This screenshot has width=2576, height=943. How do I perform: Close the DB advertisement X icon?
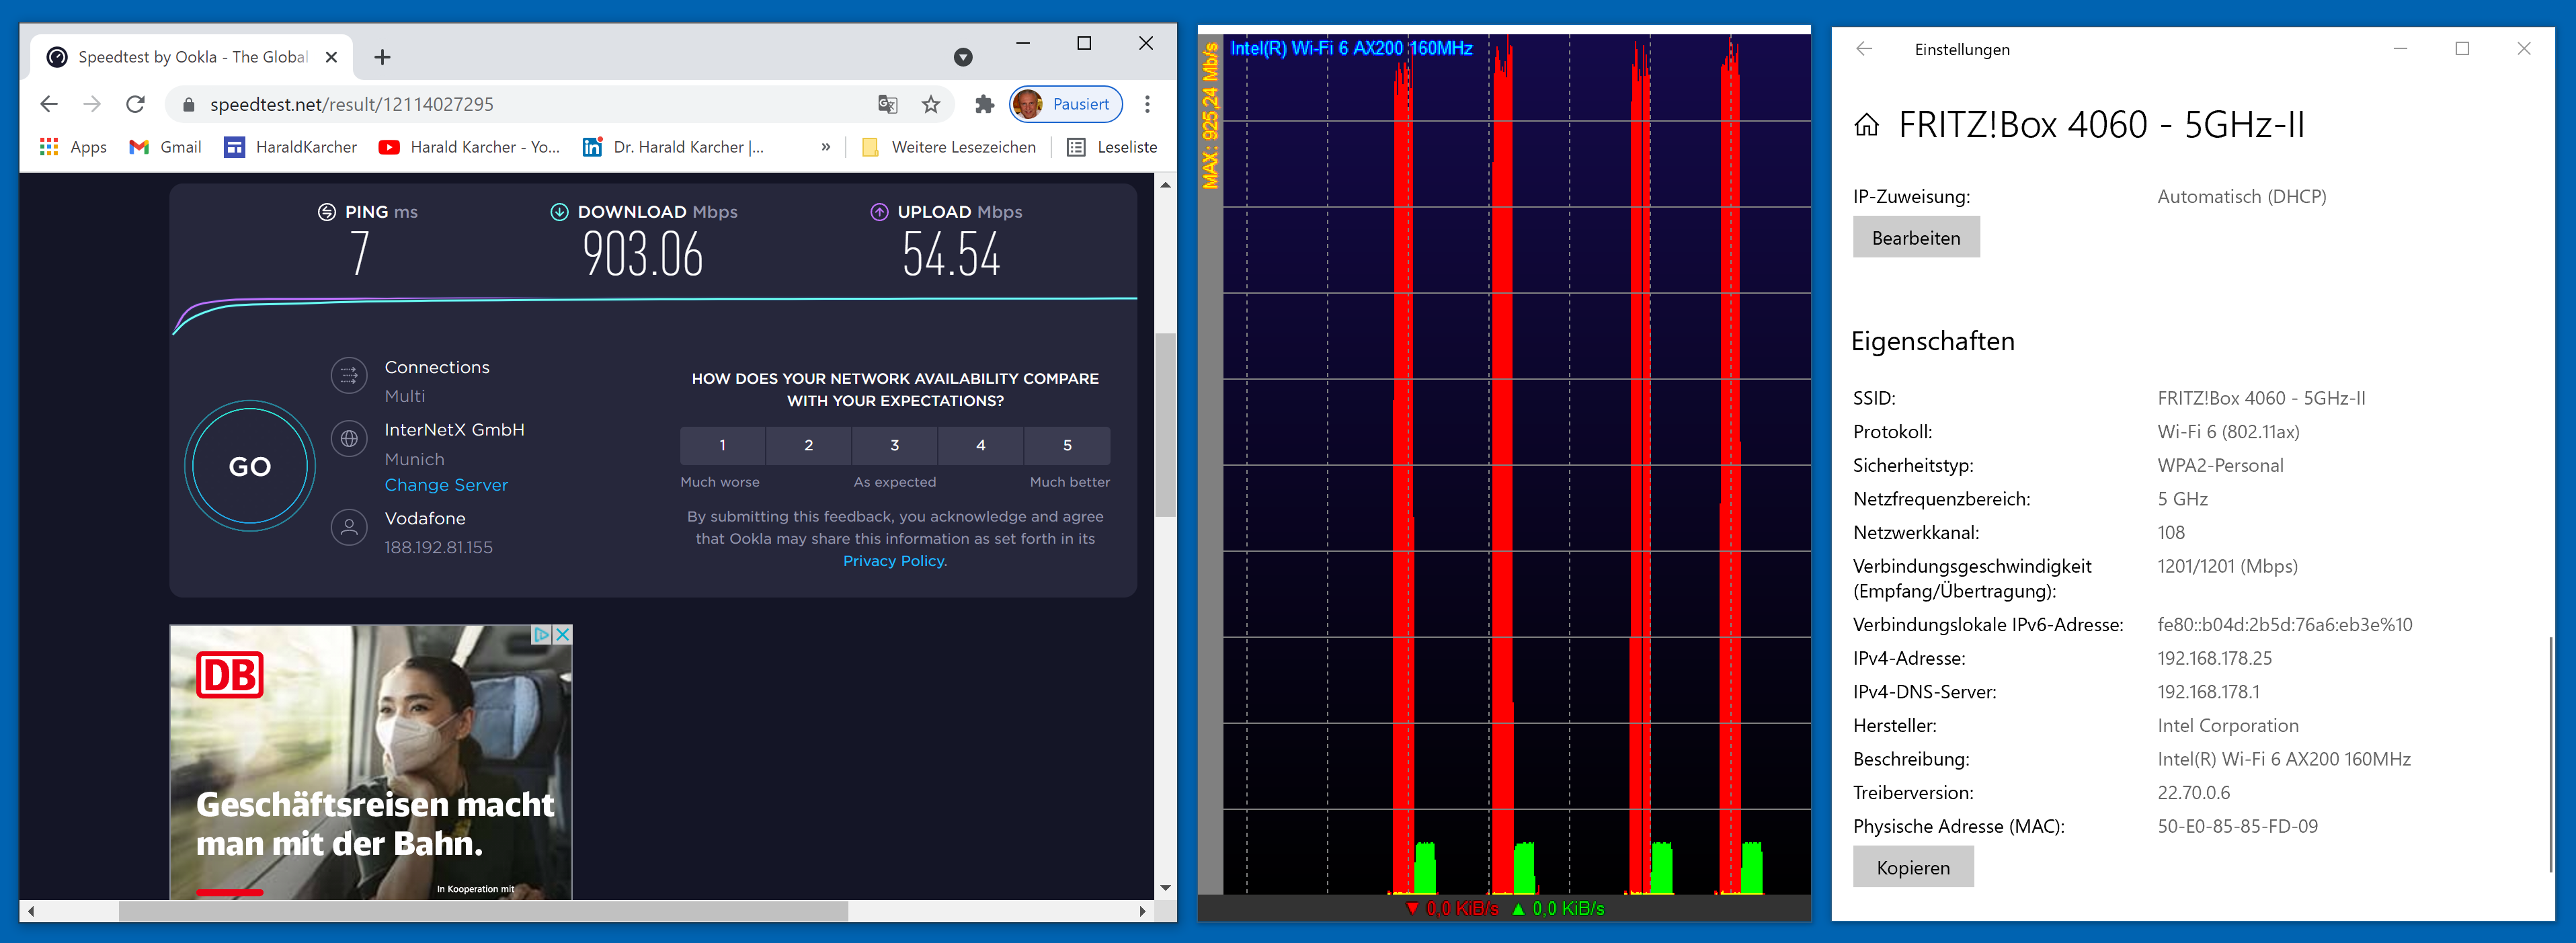[563, 634]
